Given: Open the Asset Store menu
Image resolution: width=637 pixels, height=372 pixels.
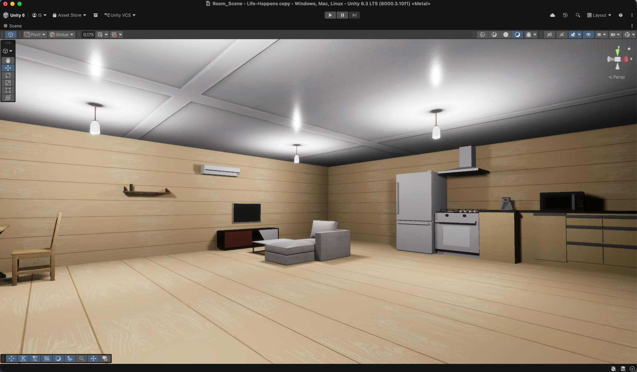Looking at the screenshot, I should tap(69, 15).
